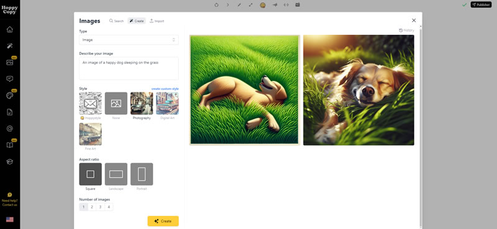Screen dimensions: 497x229
Task: Open the document icon in the sidebar
Action: click(10, 112)
